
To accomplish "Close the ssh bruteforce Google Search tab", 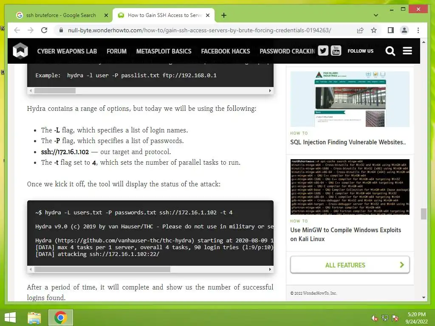I will [x=106, y=15].
